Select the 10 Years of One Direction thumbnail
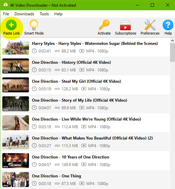 pos(16,160)
